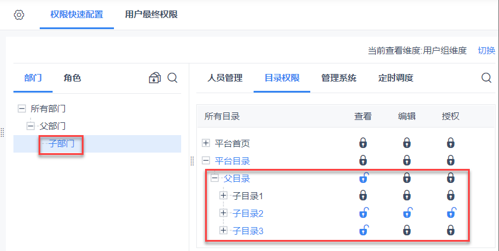499x251 pixels.
Task: Toggle 授权 lock for 子目录2
Action: tap(451, 213)
